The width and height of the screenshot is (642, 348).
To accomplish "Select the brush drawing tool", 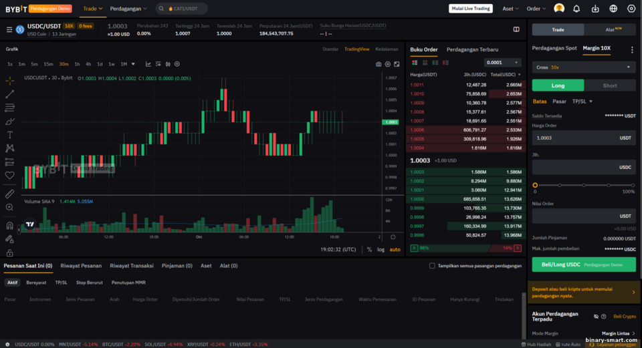I will pos(10,122).
